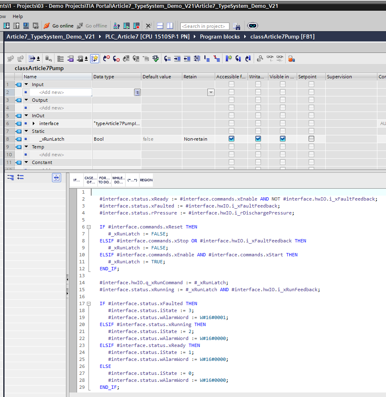Click the Start runtime (RT) icon
386x397 pixels.
(x=36, y=25)
